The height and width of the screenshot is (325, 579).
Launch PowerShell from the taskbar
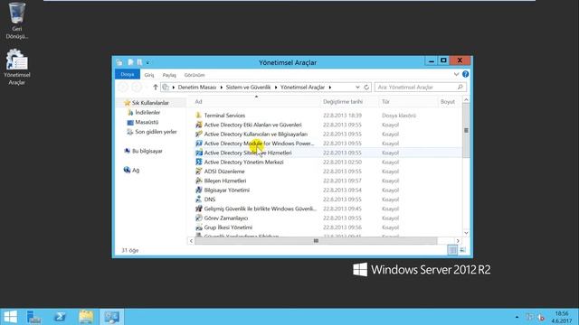(60, 317)
